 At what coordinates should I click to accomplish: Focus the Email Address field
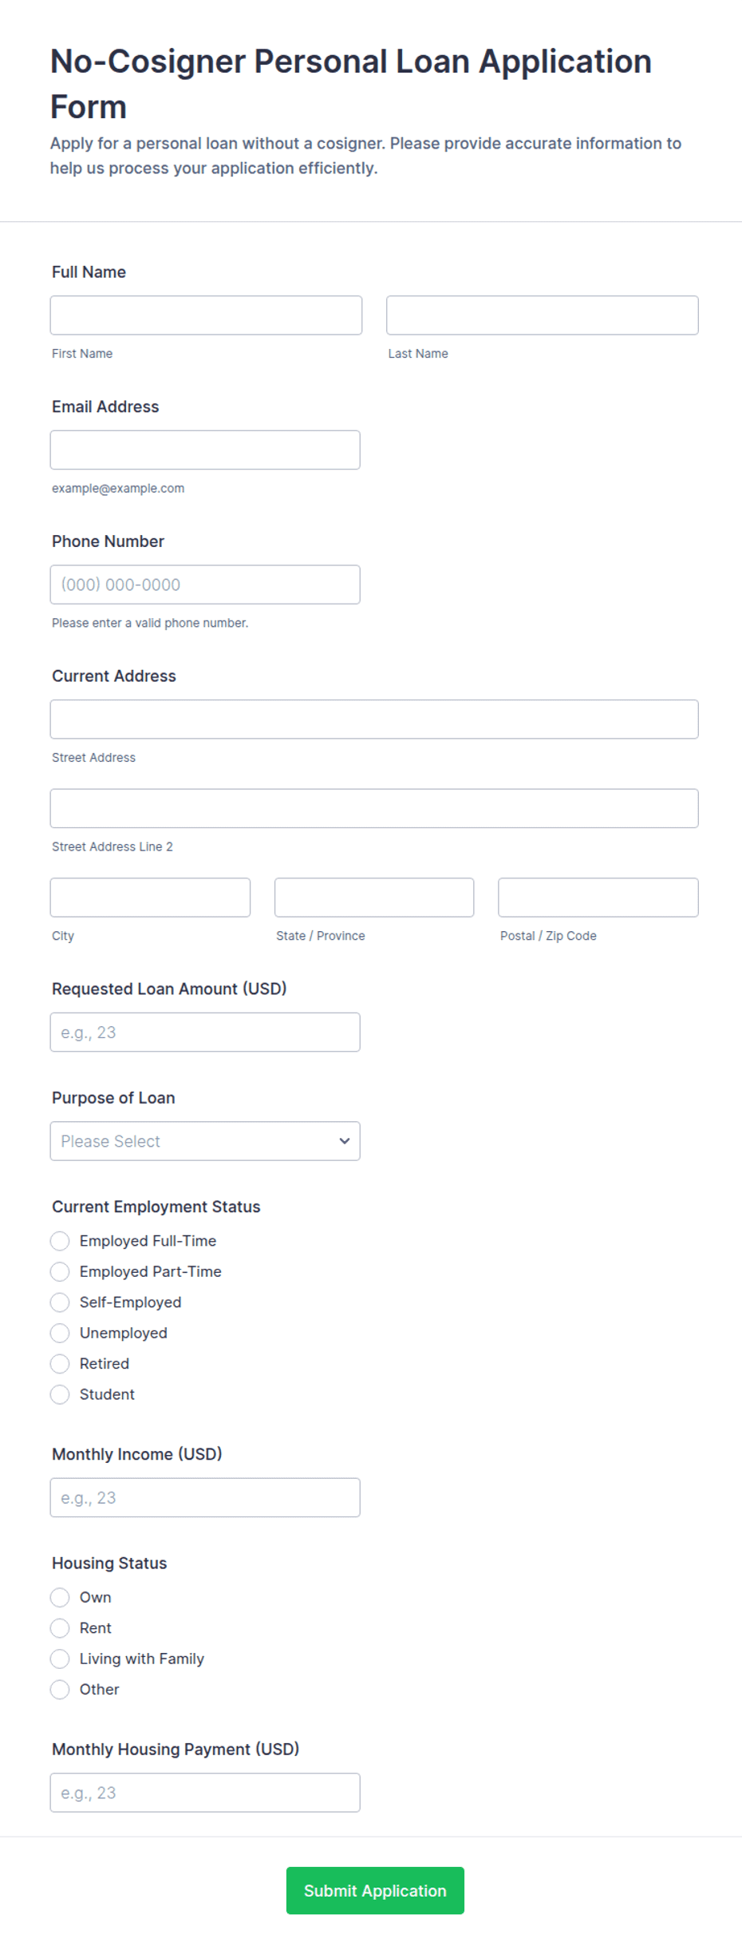click(x=205, y=450)
